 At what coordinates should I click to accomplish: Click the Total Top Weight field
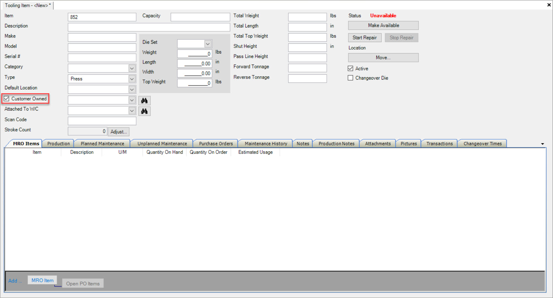[307, 37]
